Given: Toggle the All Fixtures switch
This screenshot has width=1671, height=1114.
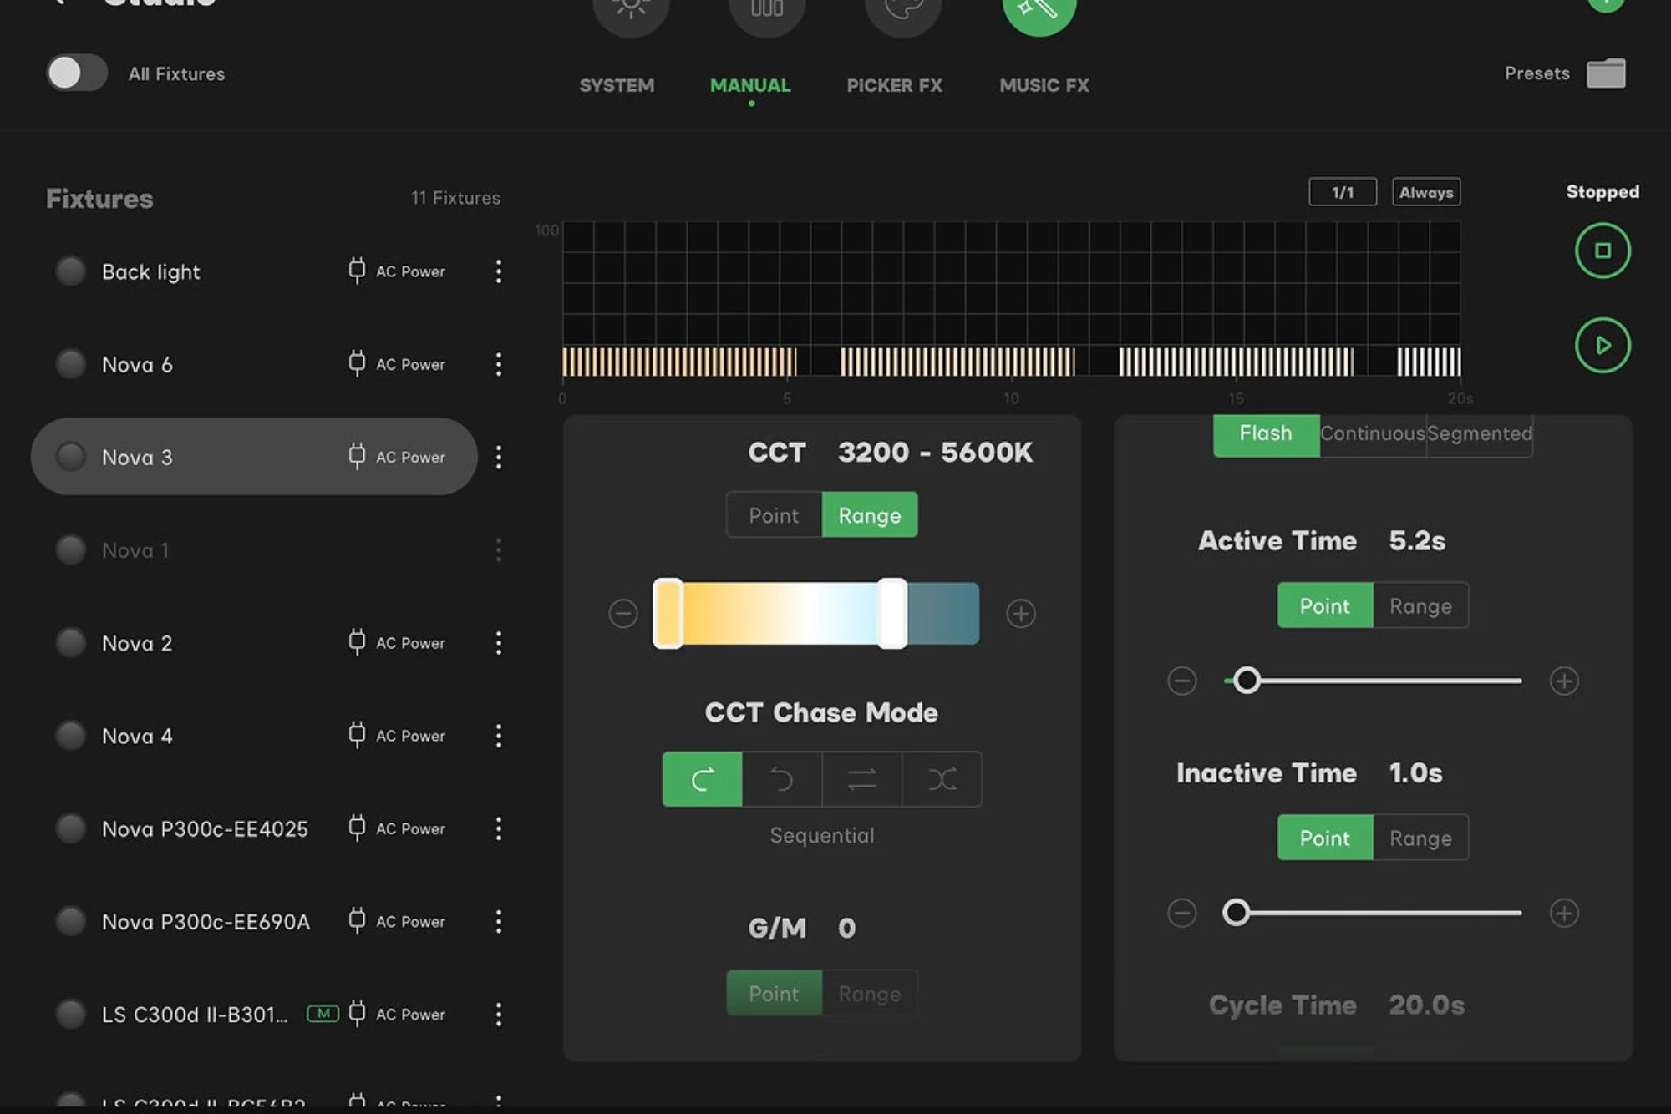Looking at the screenshot, I should (77, 73).
